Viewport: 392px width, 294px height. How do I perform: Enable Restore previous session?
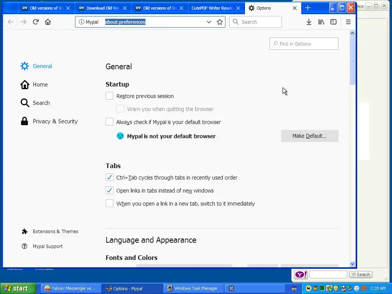pos(109,96)
